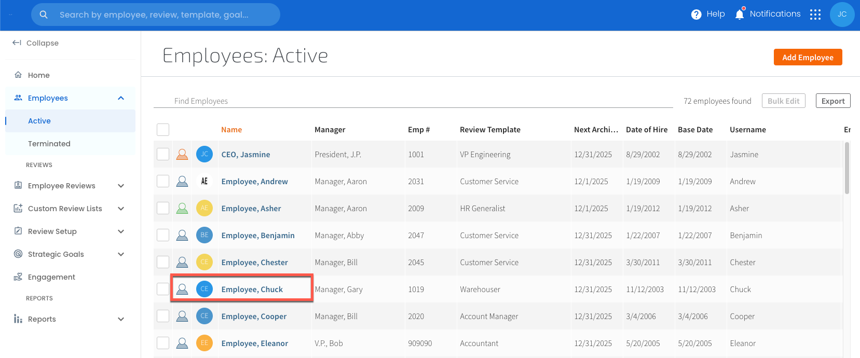860x358 pixels.
Task: Open the apps grid menu icon
Action: pos(815,15)
